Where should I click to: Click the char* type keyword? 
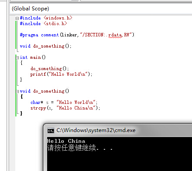[x=37, y=103]
